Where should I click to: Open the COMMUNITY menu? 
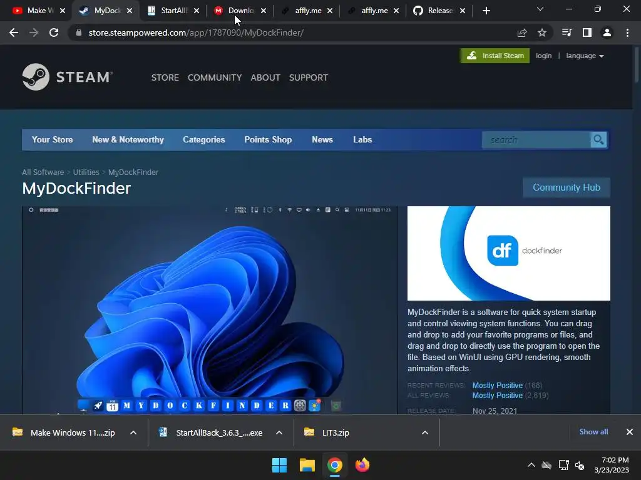pyautogui.click(x=215, y=77)
